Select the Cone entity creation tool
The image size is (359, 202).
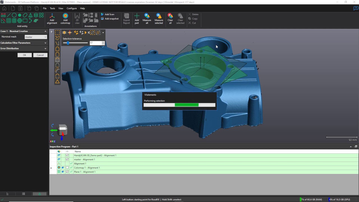click(x=30, y=15)
